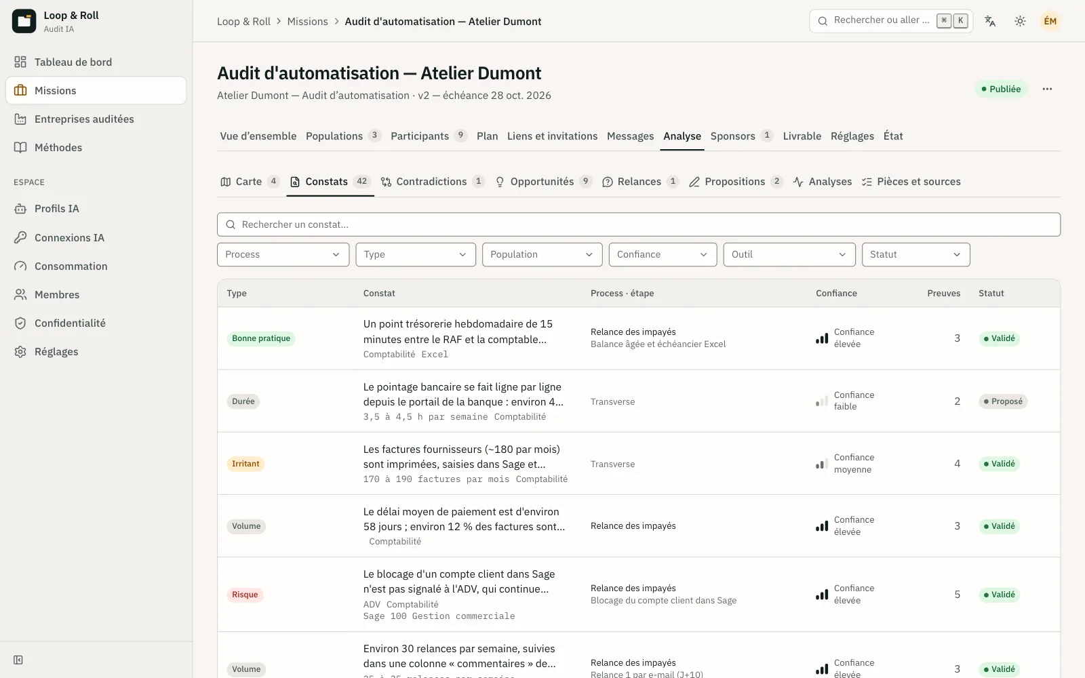
Task: Click the Publiée status badge
Action: [1002, 89]
